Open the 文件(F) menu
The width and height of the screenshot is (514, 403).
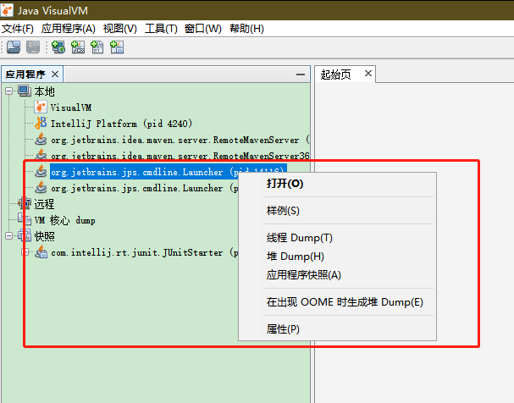coord(18,29)
